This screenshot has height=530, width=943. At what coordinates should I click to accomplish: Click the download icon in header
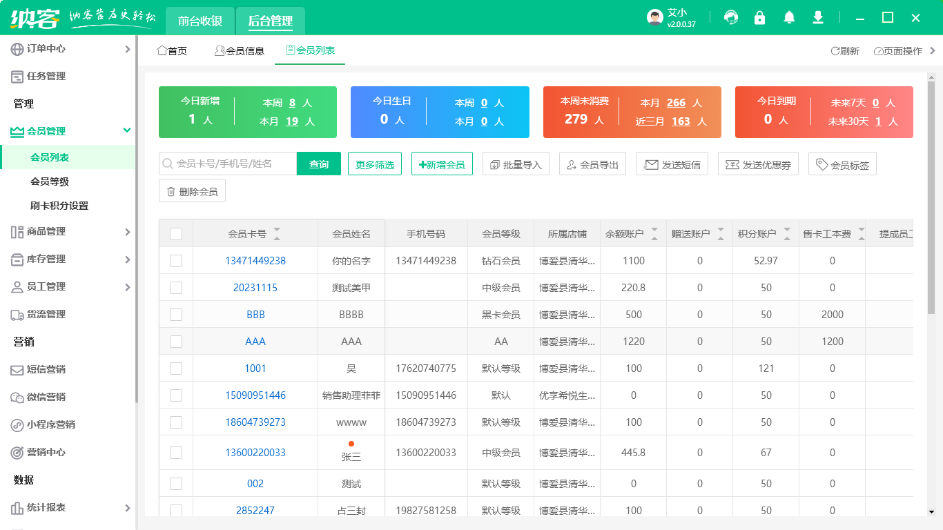818,18
